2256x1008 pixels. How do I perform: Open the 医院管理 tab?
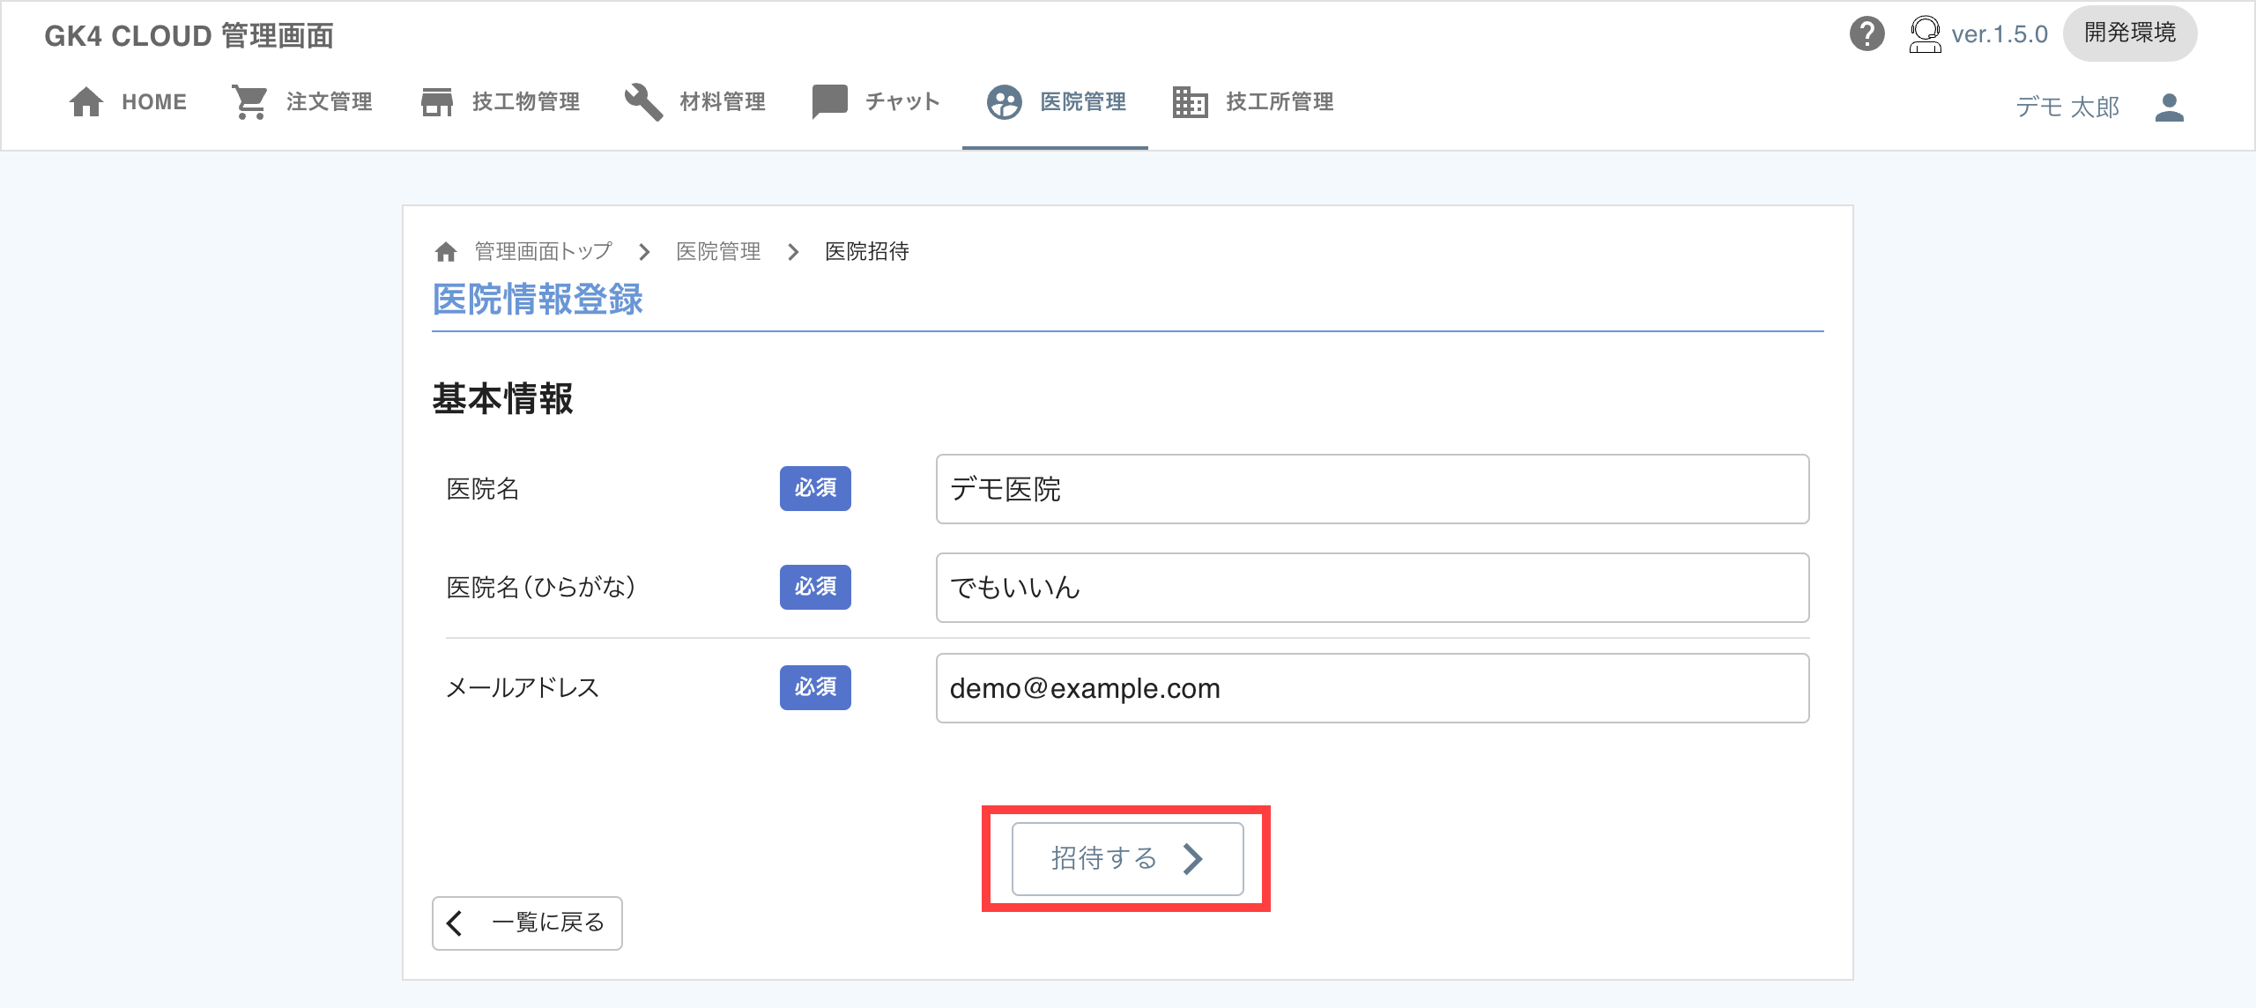click(1056, 102)
